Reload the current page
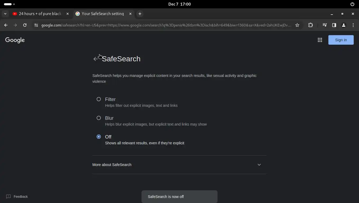 (25, 25)
